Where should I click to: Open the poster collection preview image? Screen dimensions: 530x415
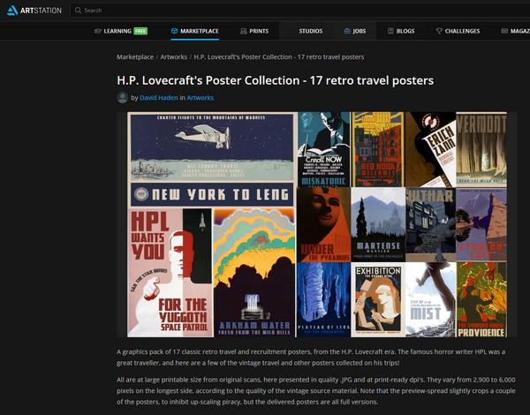point(311,224)
